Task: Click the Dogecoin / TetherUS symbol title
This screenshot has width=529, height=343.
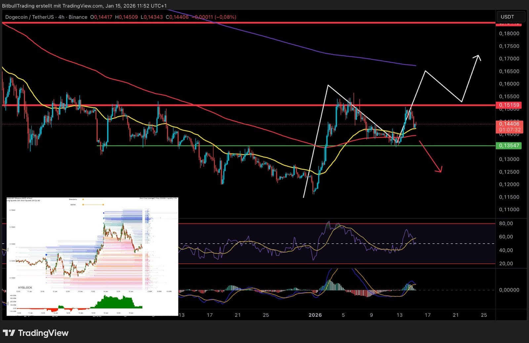Action: pyautogui.click(x=29, y=17)
